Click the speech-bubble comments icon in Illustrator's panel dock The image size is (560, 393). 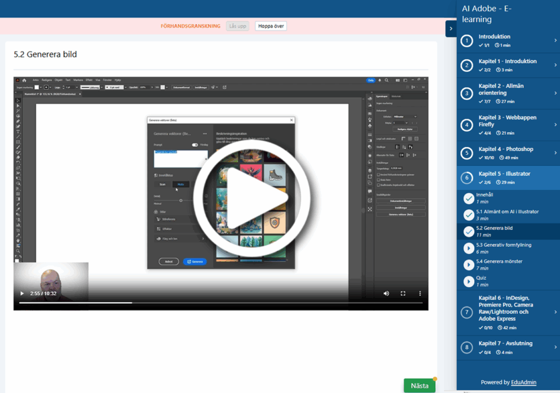click(x=370, y=192)
